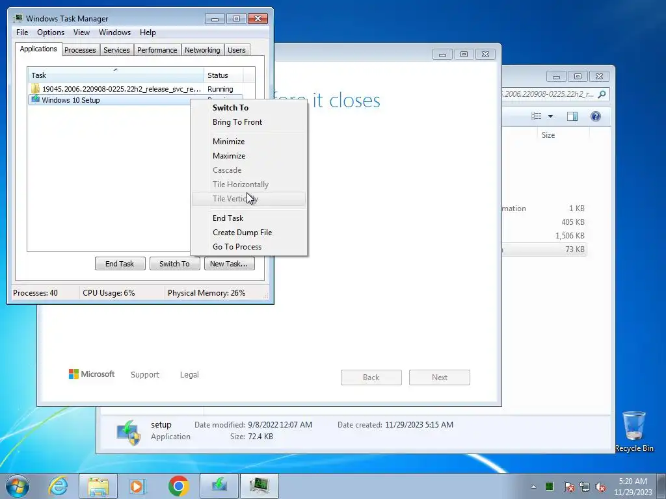Open File menu in Task Manager
This screenshot has width=666, height=499.
(x=22, y=32)
